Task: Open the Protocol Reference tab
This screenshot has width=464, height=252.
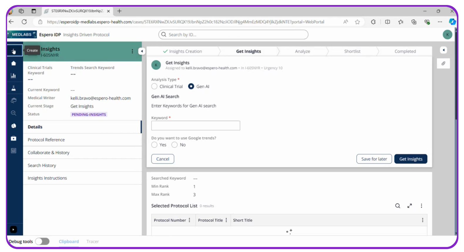Action: point(46,140)
